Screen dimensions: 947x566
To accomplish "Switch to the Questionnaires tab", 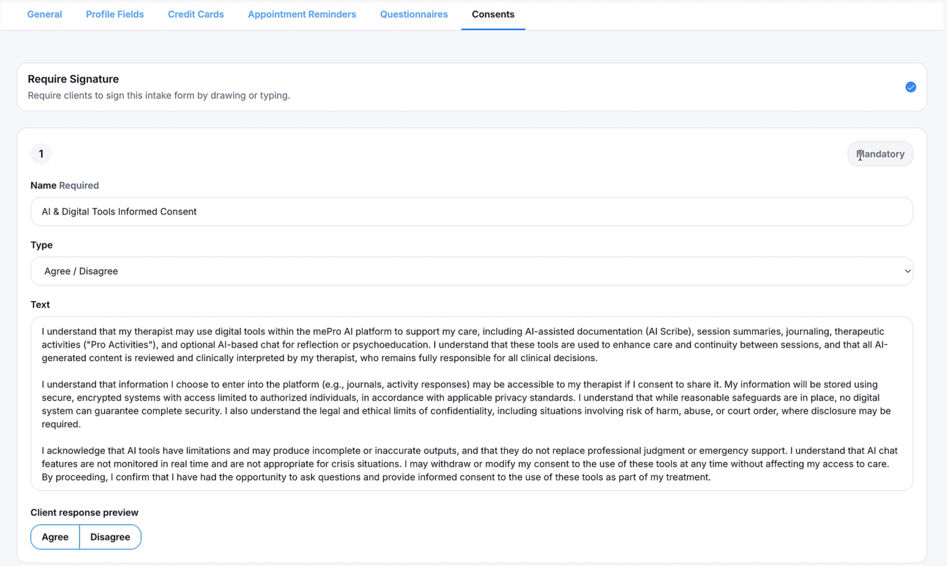I will coord(414,14).
